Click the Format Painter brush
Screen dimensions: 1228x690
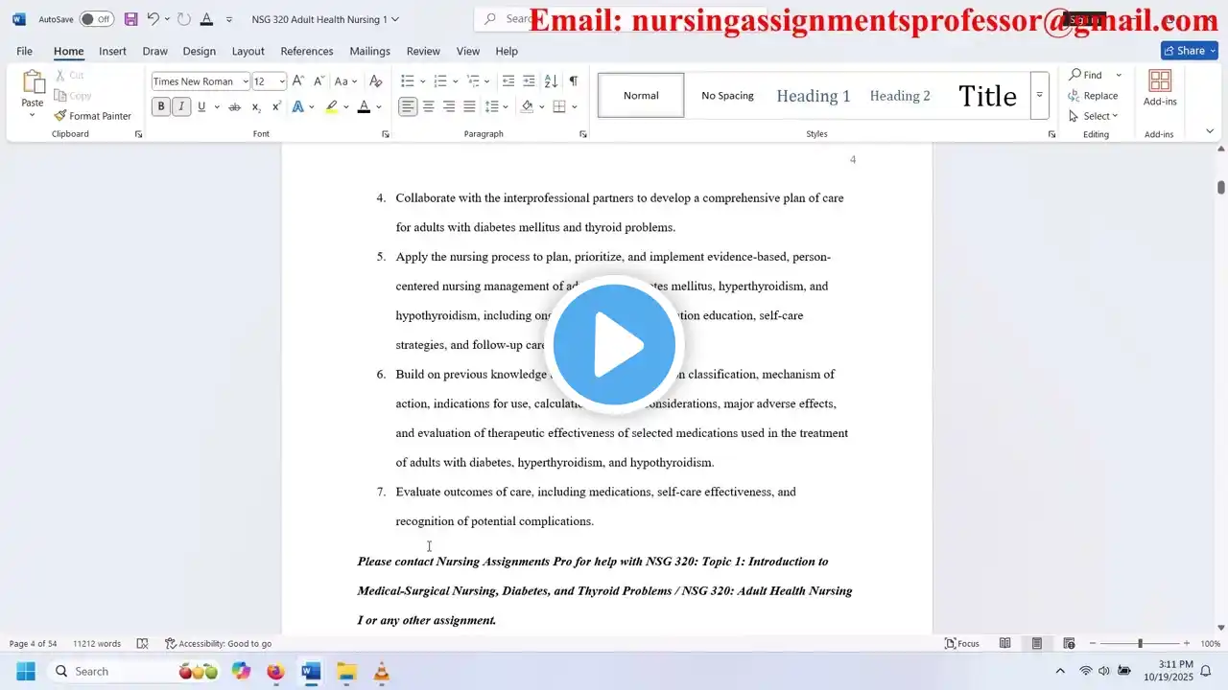tap(60, 116)
